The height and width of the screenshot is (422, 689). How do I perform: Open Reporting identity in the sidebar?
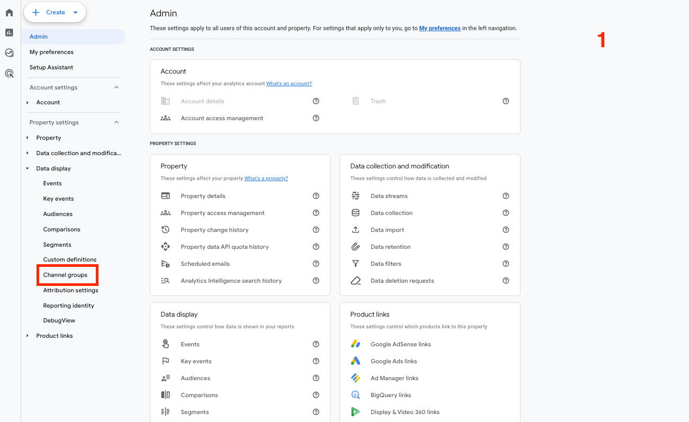point(69,306)
